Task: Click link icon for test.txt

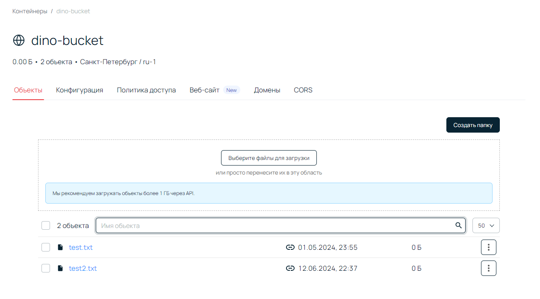Action: coord(290,247)
